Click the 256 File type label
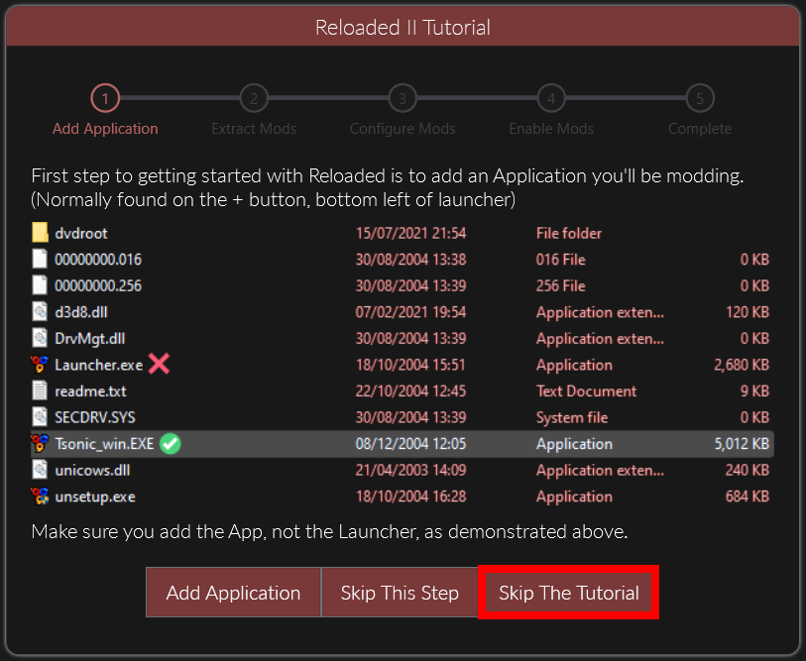This screenshot has width=806, height=661. click(x=561, y=285)
